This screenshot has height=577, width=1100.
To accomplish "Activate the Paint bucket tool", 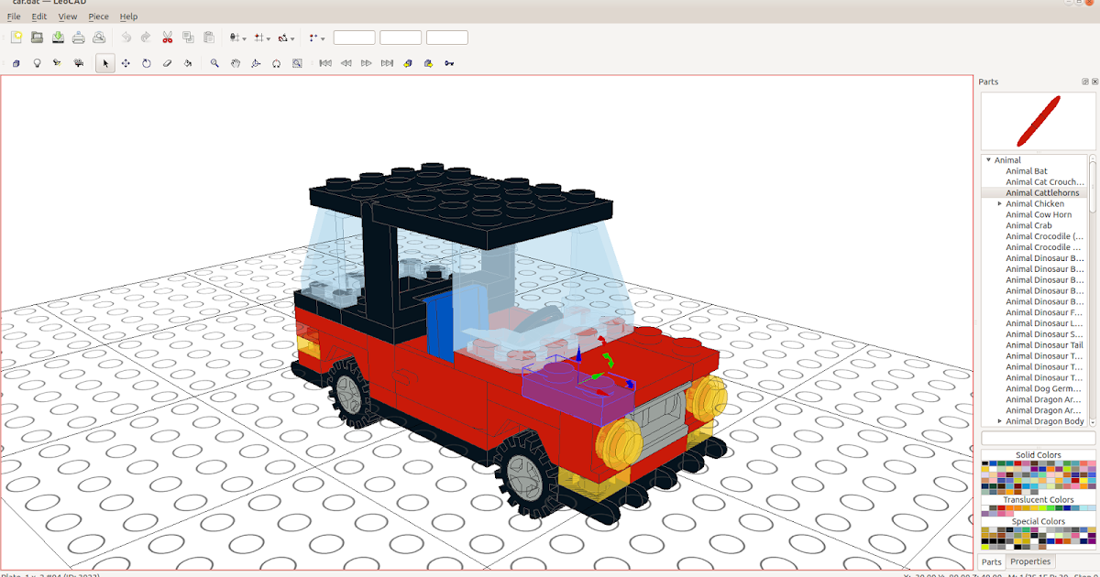I will (188, 63).
